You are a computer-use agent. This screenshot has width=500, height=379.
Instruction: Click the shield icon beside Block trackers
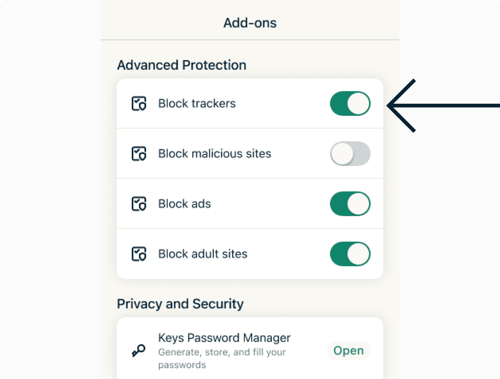tap(139, 104)
